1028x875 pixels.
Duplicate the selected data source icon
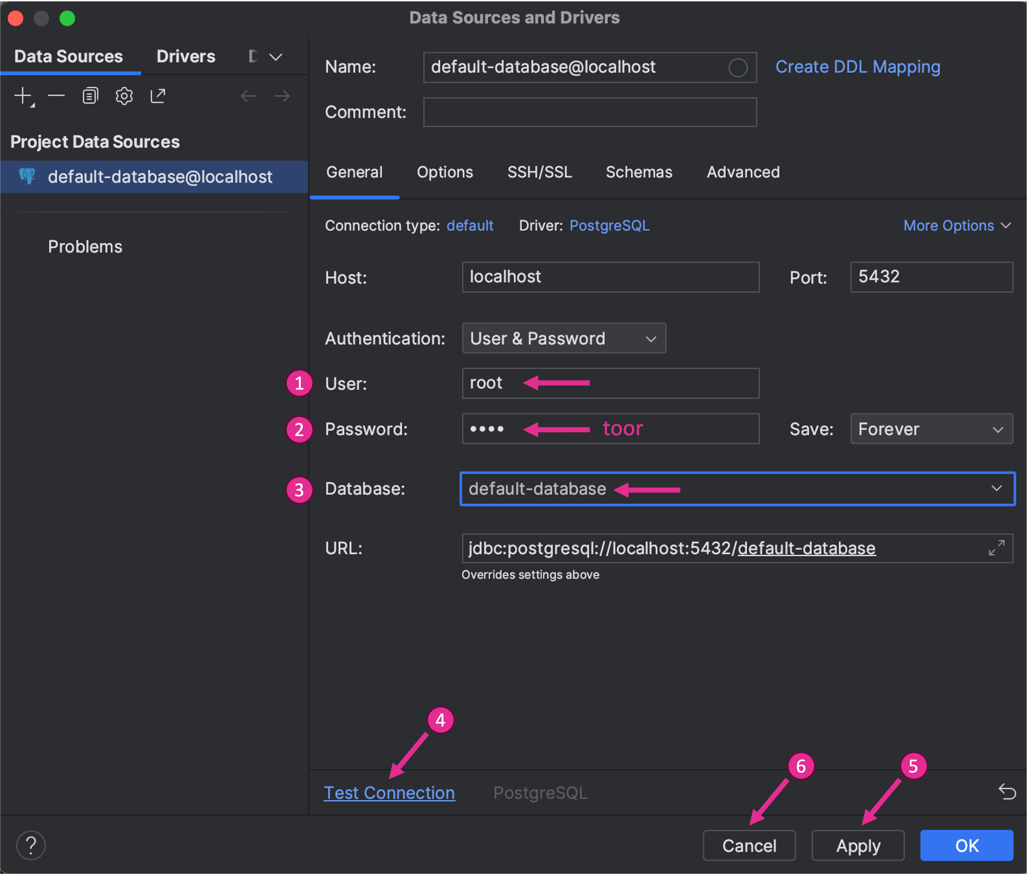coord(90,96)
